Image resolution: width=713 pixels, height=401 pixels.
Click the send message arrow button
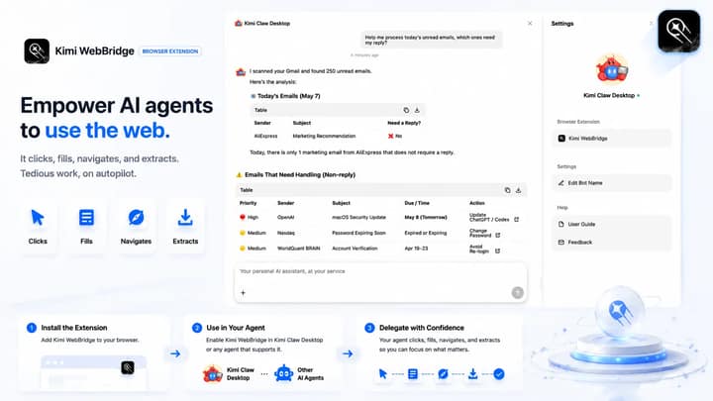tap(518, 293)
